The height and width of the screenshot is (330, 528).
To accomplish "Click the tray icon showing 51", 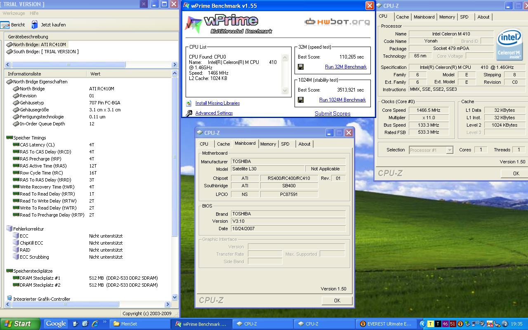I will click(453, 324).
